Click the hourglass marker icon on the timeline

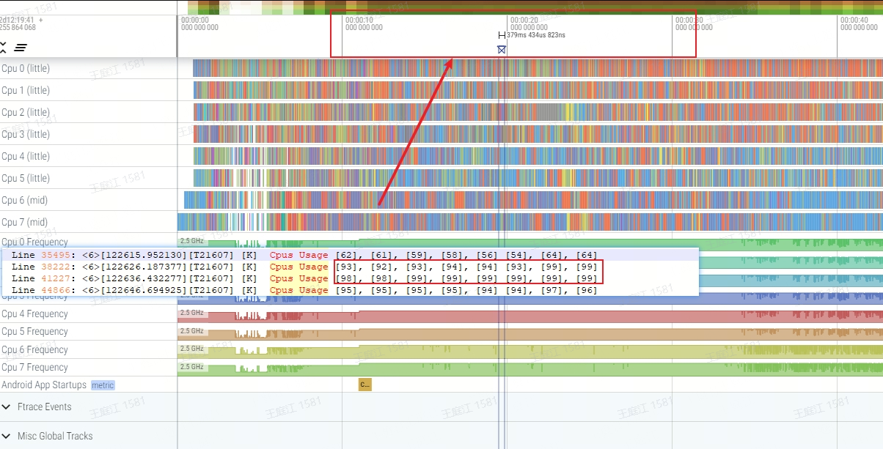(x=502, y=49)
